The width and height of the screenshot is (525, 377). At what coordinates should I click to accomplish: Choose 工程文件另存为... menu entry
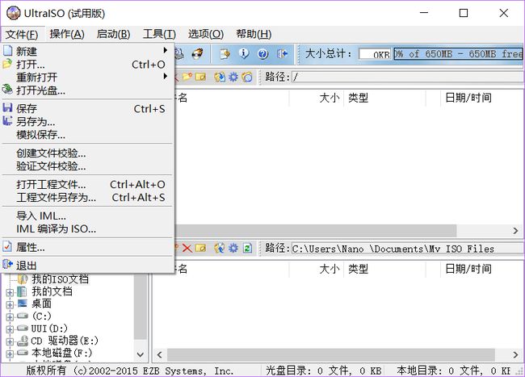pos(87,197)
